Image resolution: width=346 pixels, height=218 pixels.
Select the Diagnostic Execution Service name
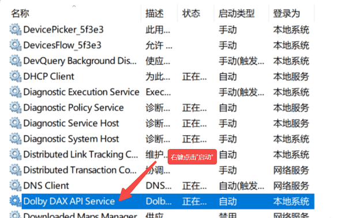pyautogui.click(x=81, y=92)
